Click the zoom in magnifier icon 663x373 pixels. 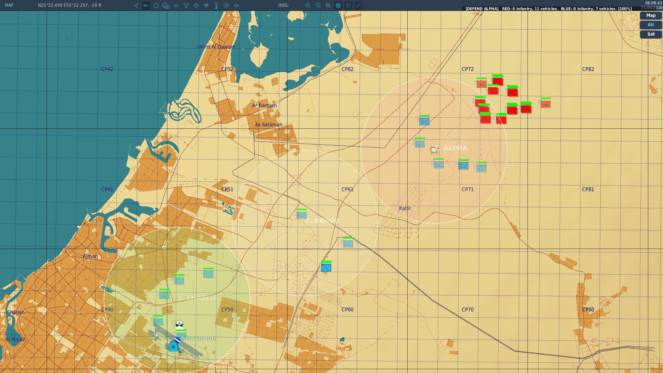308,5
